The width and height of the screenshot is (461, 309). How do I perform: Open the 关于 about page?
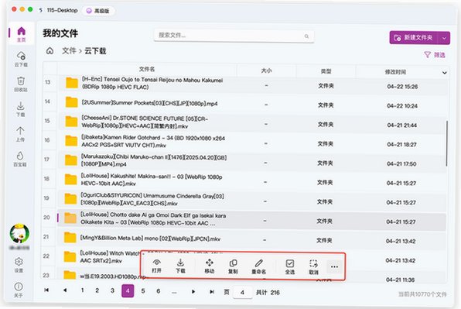19,290
